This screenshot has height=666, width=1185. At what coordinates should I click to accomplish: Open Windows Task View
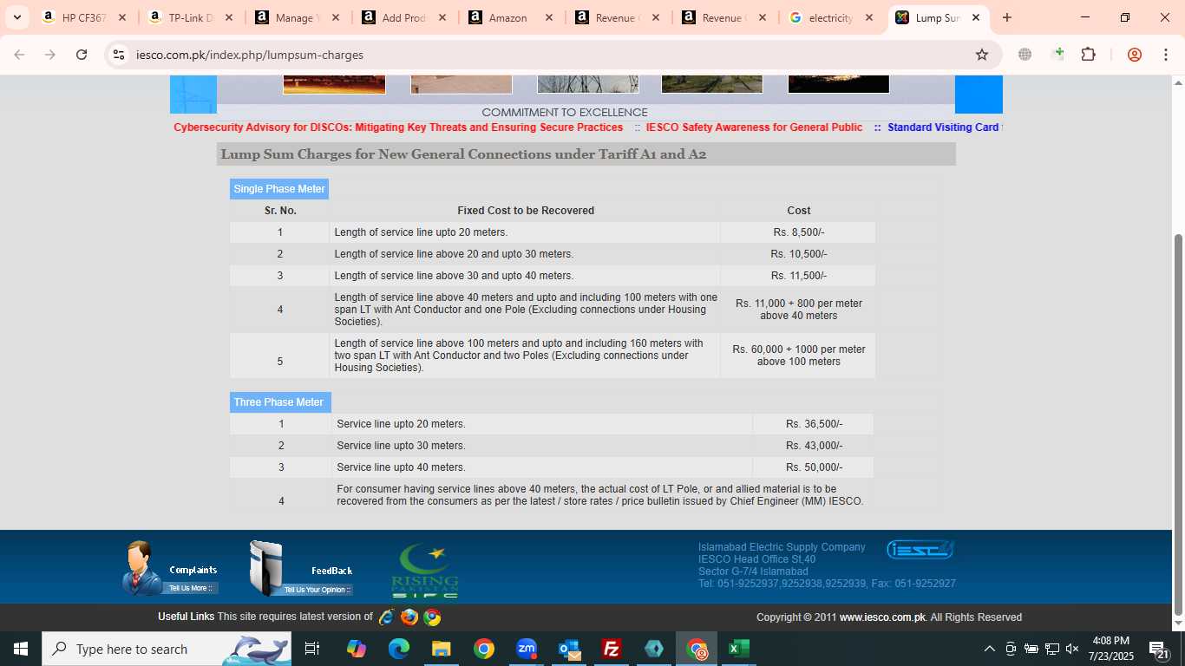click(312, 649)
